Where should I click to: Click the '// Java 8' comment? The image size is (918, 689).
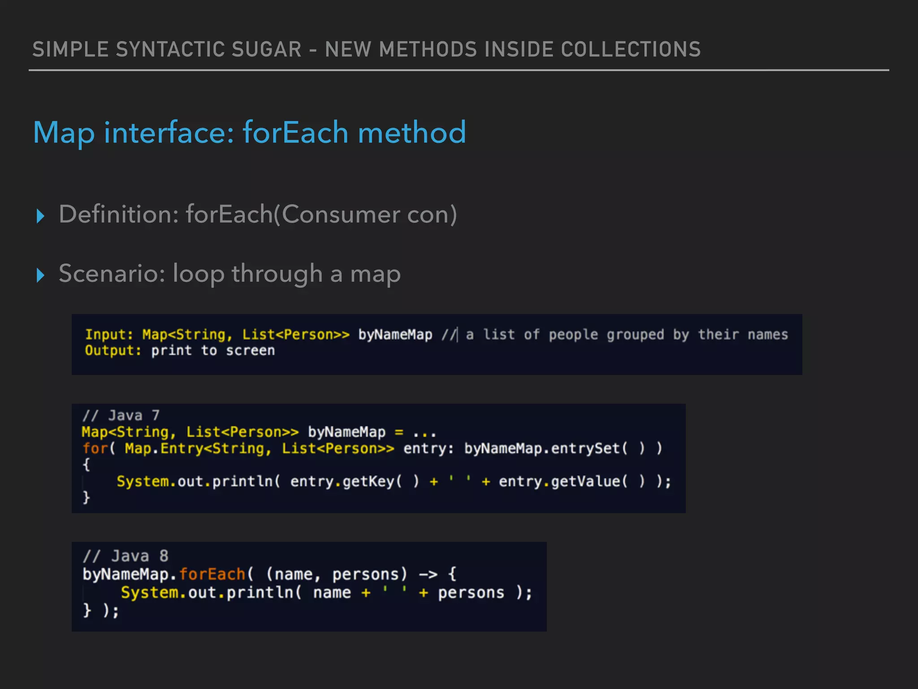point(126,556)
